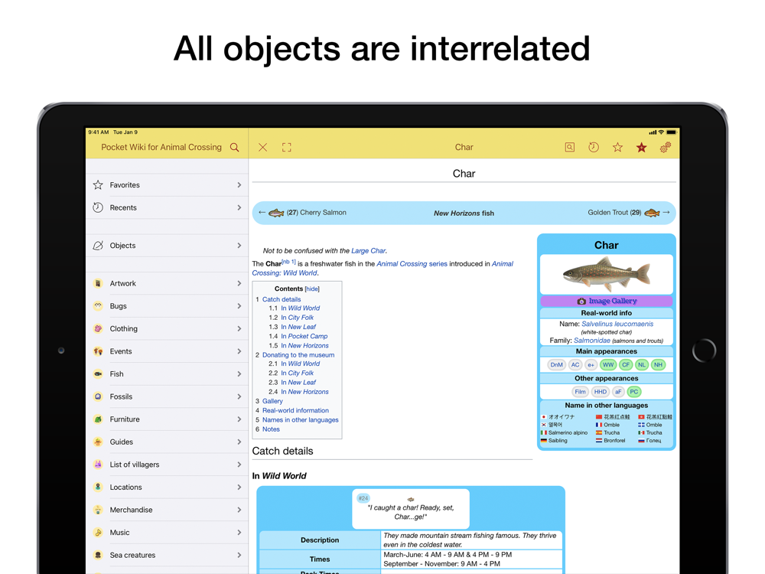Viewport: 765px width, 574px height.
Task: Open search in the Pocket Wiki sidebar
Action: (x=235, y=148)
